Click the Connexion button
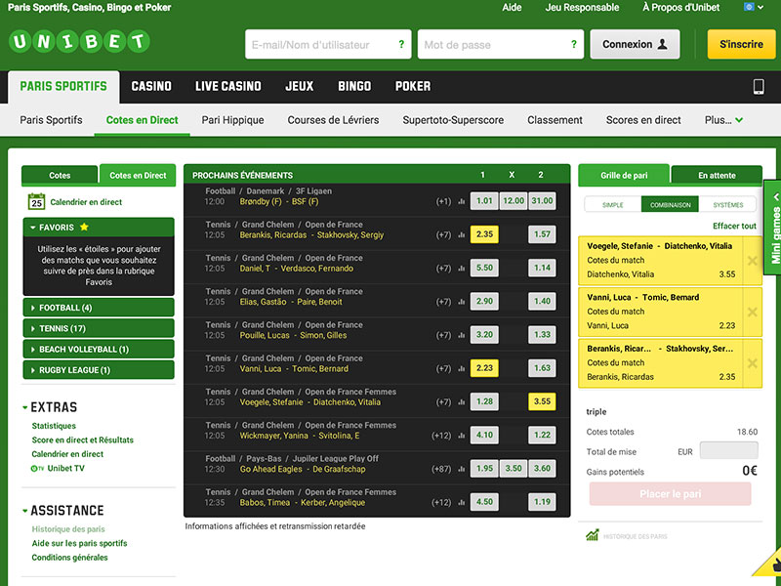Viewport: 781px width, 586px height. 635,44
